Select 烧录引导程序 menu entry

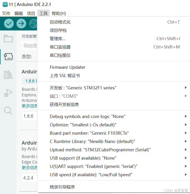(114, 187)
